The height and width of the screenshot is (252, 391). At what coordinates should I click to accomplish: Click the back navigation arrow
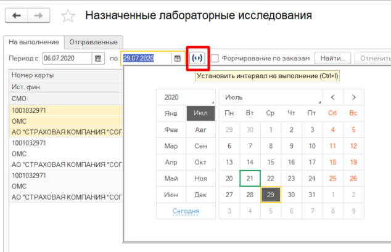tap(17, 15)
